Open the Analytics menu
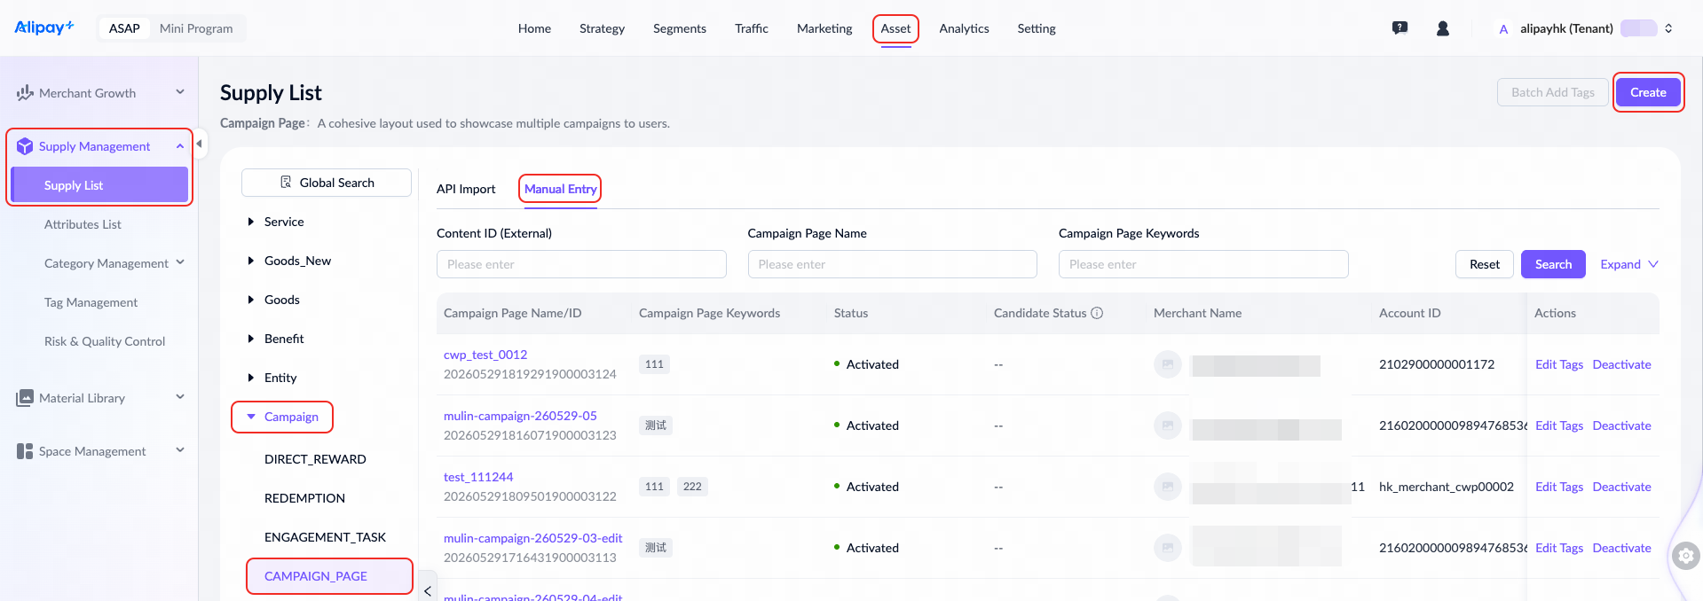 point(964,28)
